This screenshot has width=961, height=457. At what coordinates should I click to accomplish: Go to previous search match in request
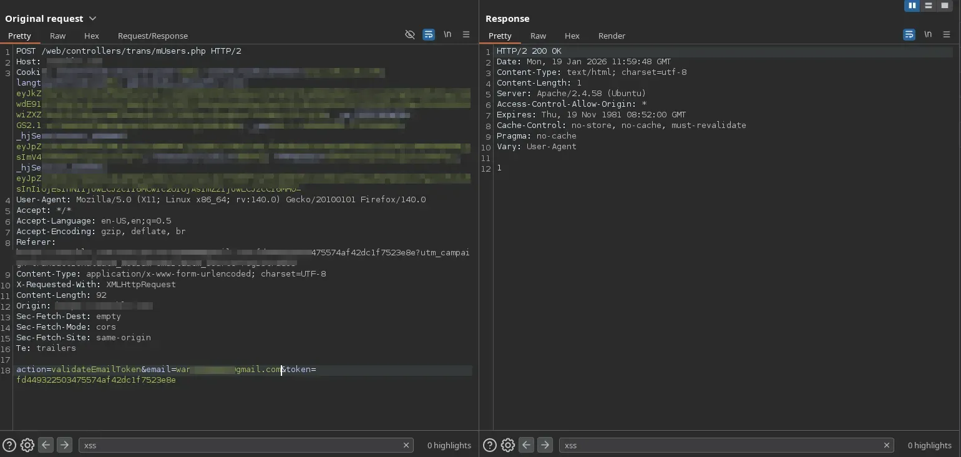(x=46, y=445)
